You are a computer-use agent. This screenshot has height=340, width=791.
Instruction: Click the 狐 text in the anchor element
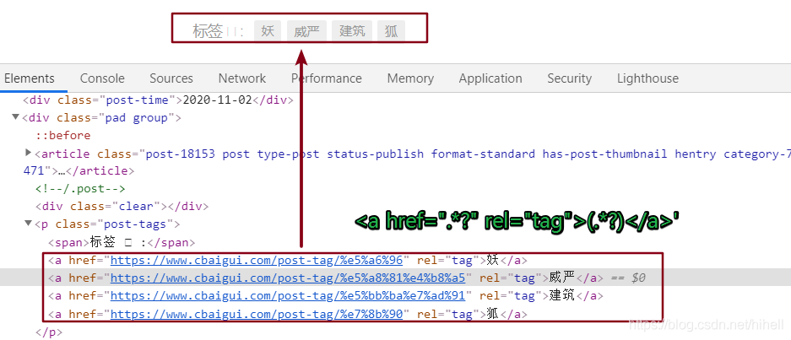pyautogui.click(x=493, y=315)
